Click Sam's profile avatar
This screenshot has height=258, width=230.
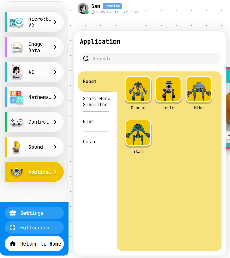[83, 9]
